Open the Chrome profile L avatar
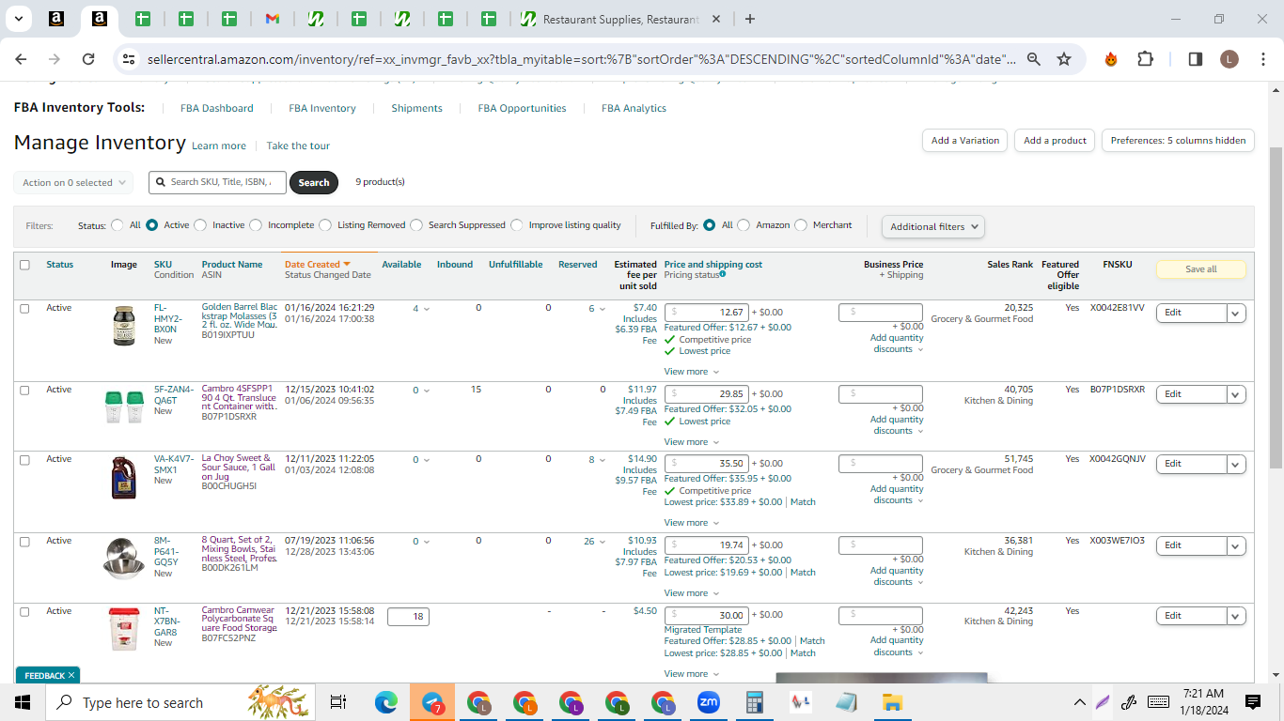Image resolution: width=1284 pixels, height=721 pixels. [x=1229, y=59]
